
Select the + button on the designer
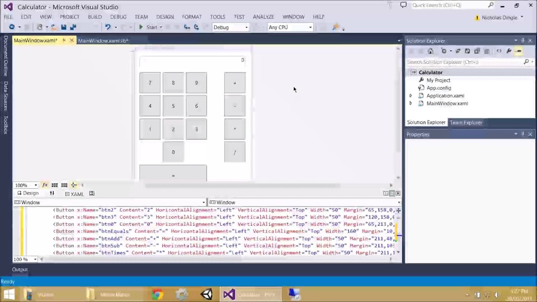(x=235, y=83)
